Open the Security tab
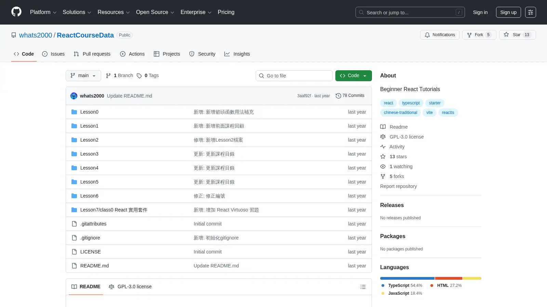The image size is (547, 307). click(x=202, y=54)
